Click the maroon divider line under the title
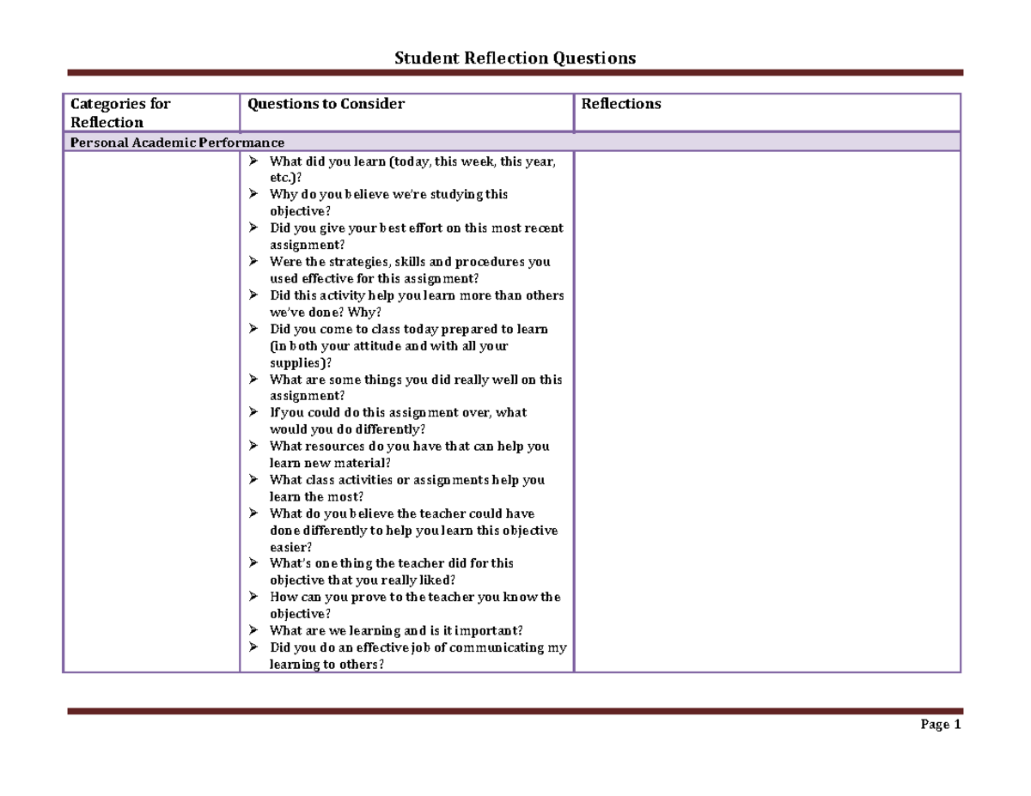 515,70
